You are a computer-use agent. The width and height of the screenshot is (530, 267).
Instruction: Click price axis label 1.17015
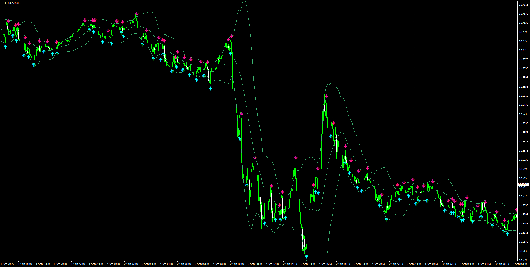523,50
